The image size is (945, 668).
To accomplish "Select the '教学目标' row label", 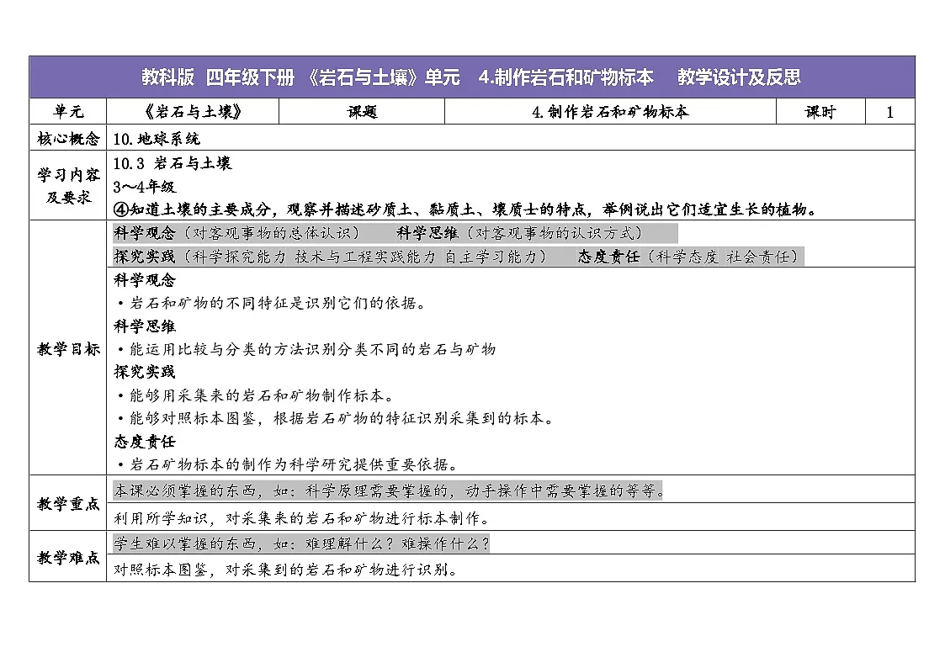I will [68, 349].
